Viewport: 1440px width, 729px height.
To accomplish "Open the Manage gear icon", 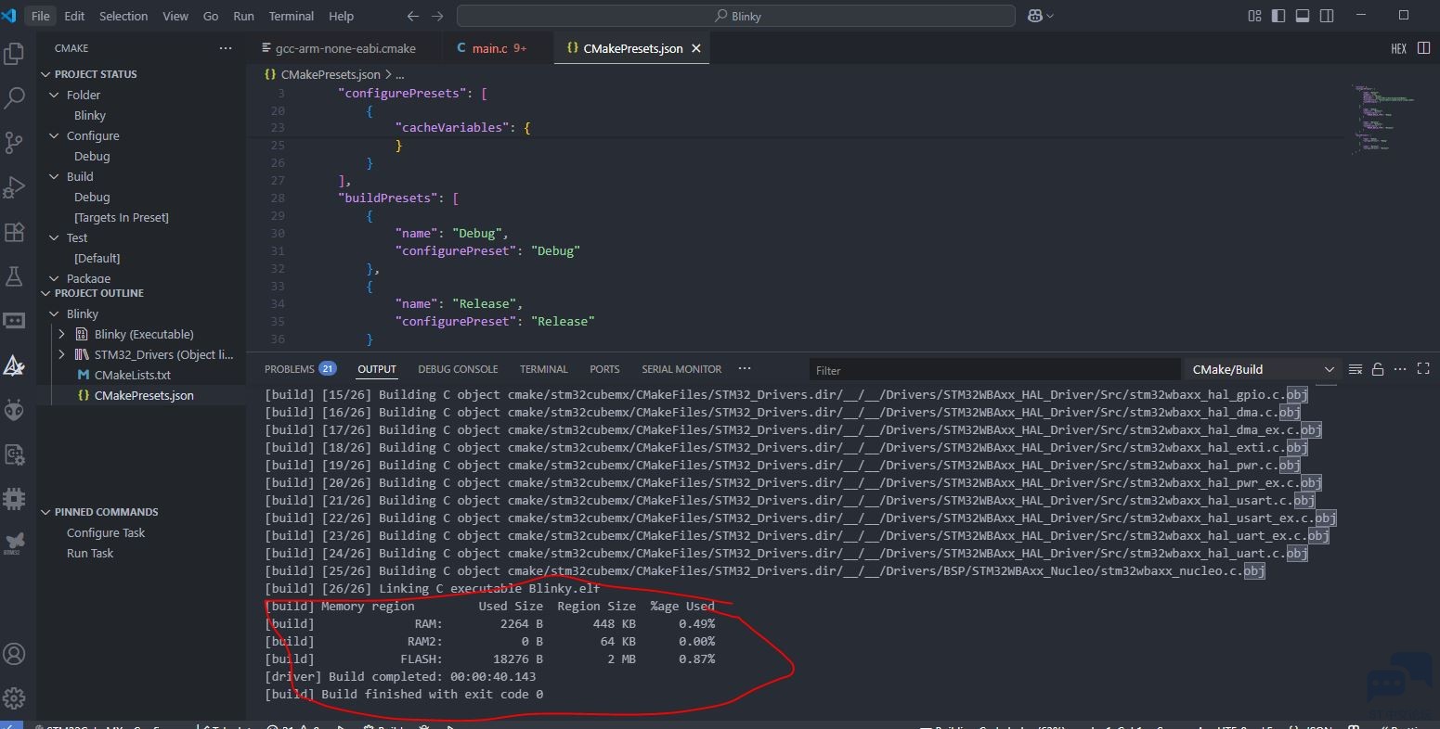I will point(14,698).
